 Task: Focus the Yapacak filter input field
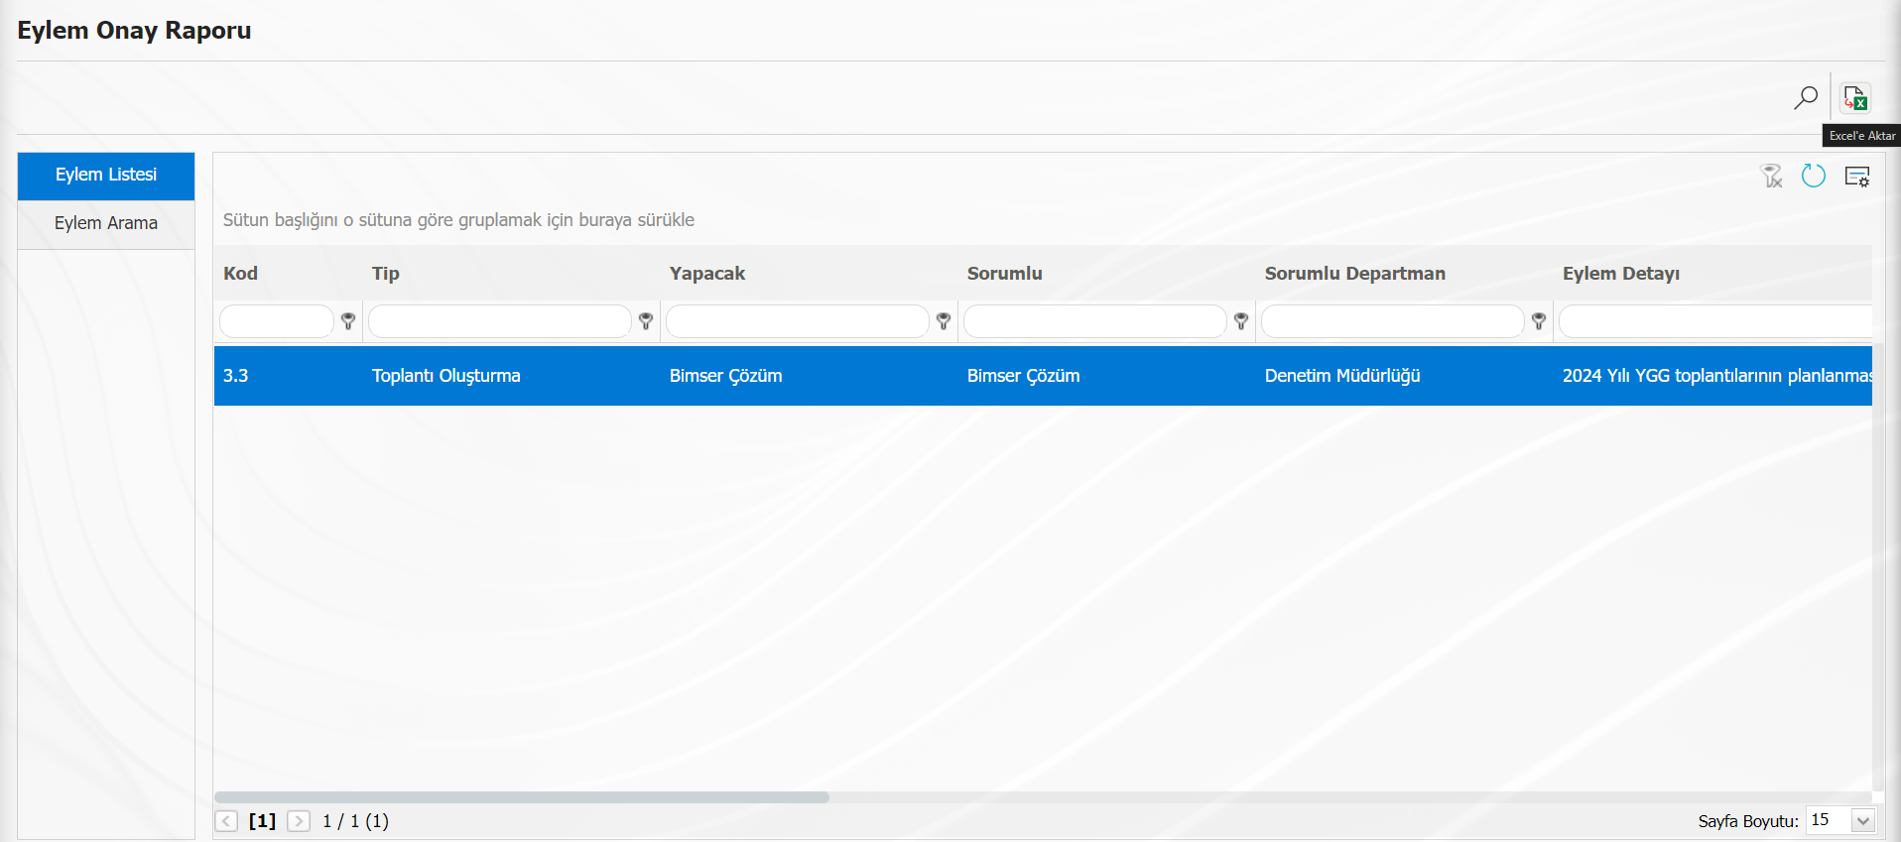tap(798, 321)
